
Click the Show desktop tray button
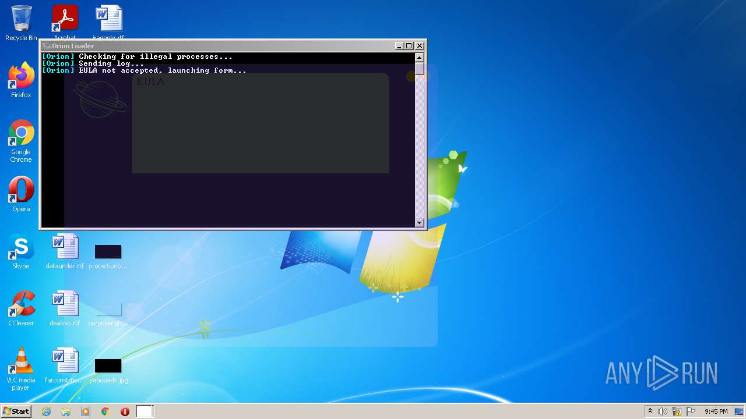pos(739,411)
